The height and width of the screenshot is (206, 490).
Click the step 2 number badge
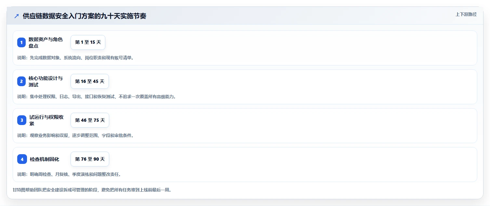coord(21,81)
